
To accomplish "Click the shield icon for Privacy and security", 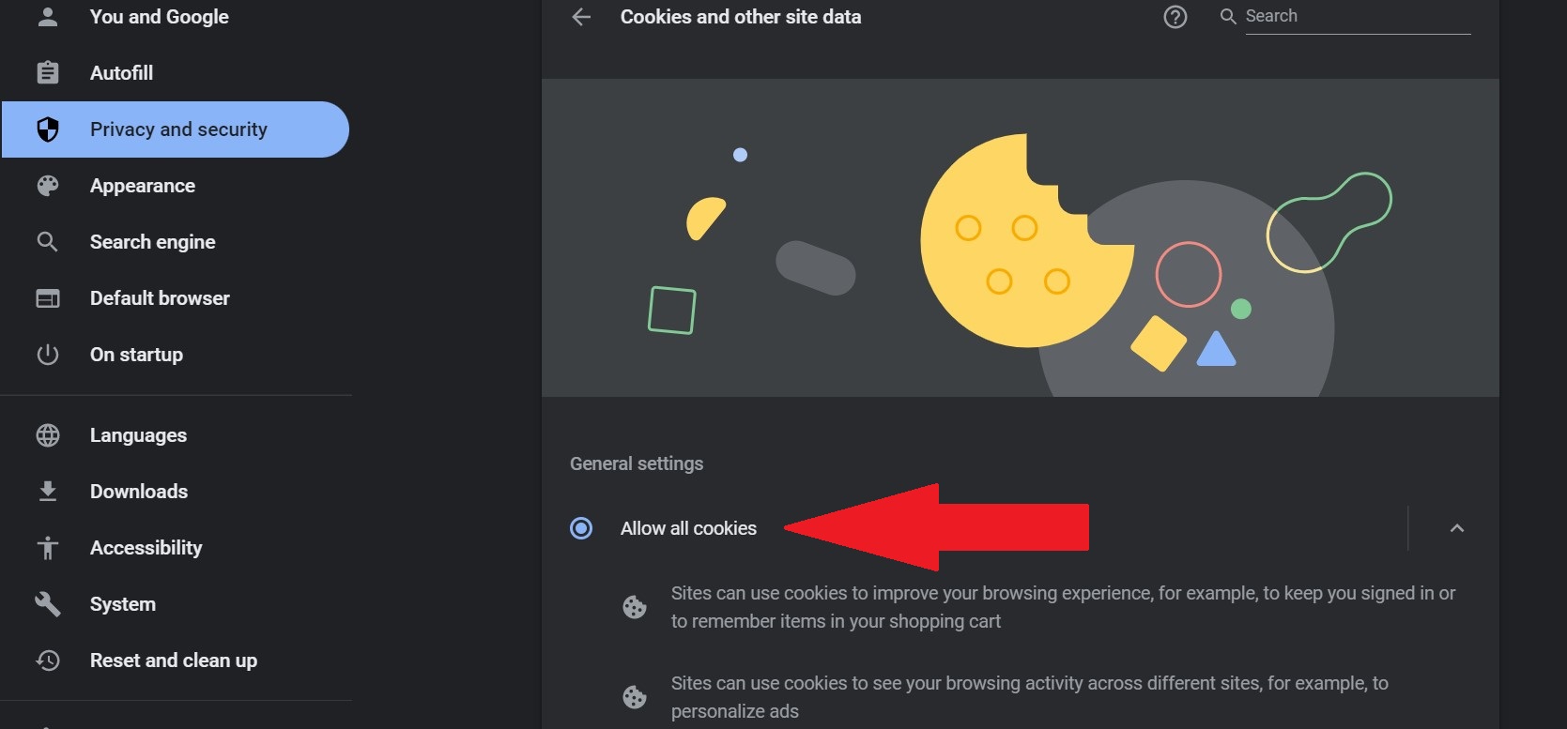I will click(x=48, y=129).
